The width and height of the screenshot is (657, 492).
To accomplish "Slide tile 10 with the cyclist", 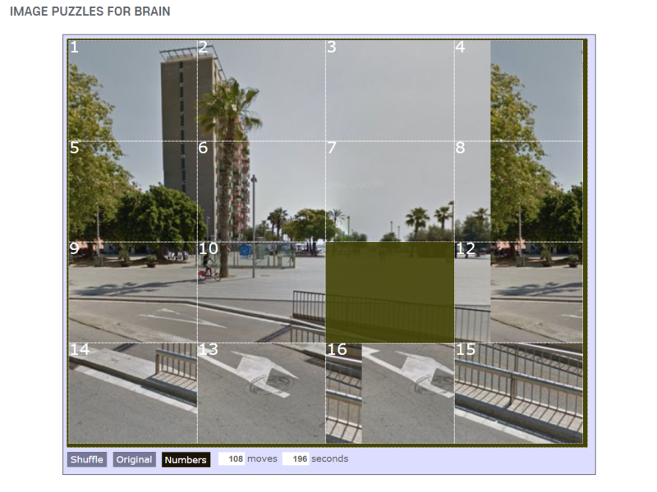I will click(261, 292).
